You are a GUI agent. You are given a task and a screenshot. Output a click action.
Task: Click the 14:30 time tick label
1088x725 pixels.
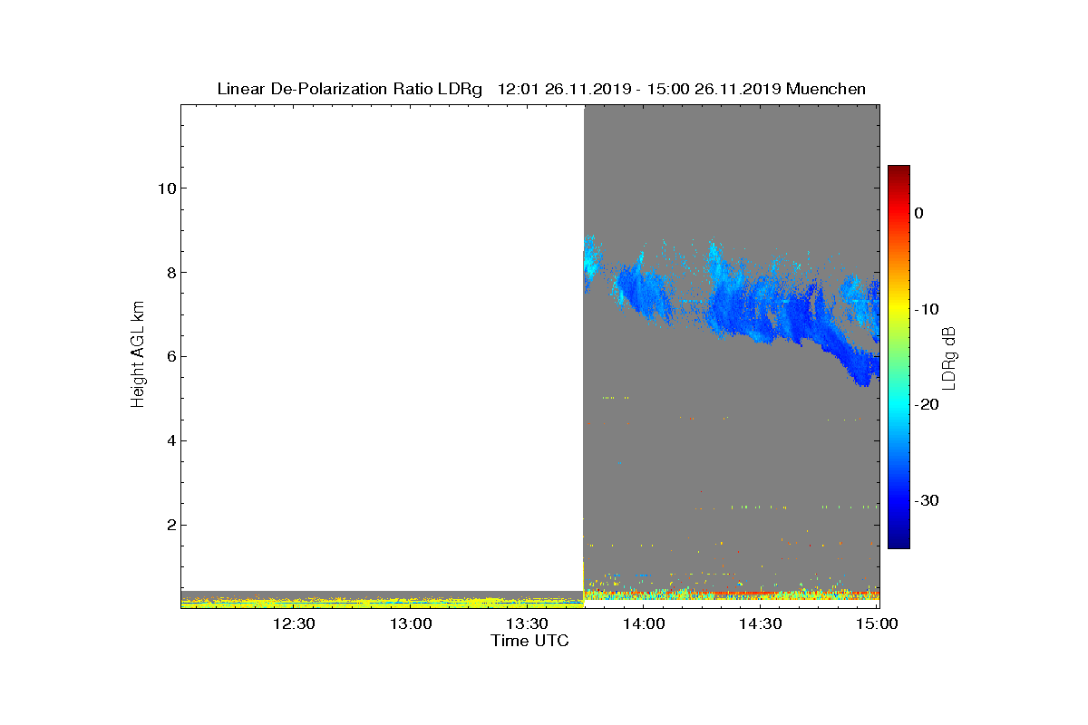click(x=760, y=624)
